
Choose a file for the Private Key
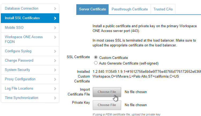107,105
